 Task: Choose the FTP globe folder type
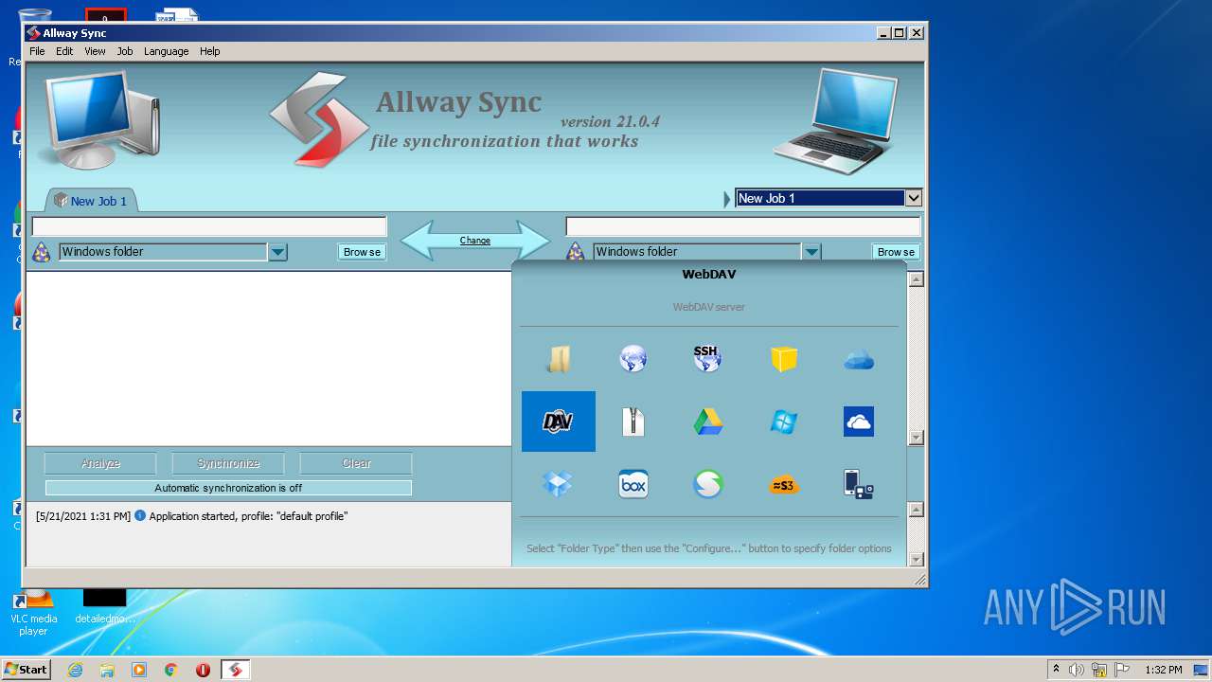coord(633,359)
